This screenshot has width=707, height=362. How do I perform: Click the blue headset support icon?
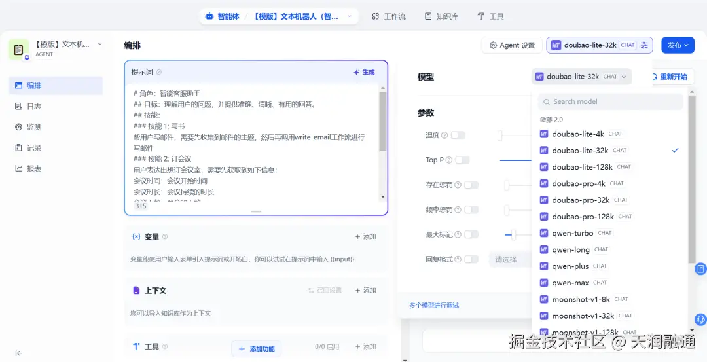point(700,319)
